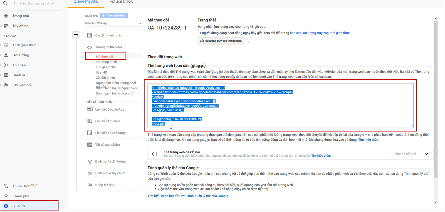The height and width of the screenshot is (212, 445).
Task: Open Thu thập dữ liệu menu item
Action: 108,62
